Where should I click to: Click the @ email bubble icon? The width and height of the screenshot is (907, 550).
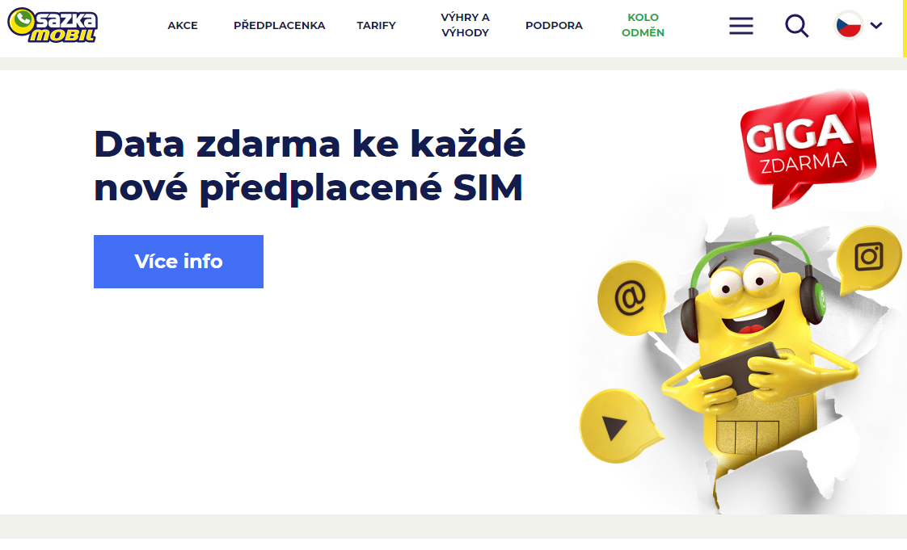pos(631,299)
